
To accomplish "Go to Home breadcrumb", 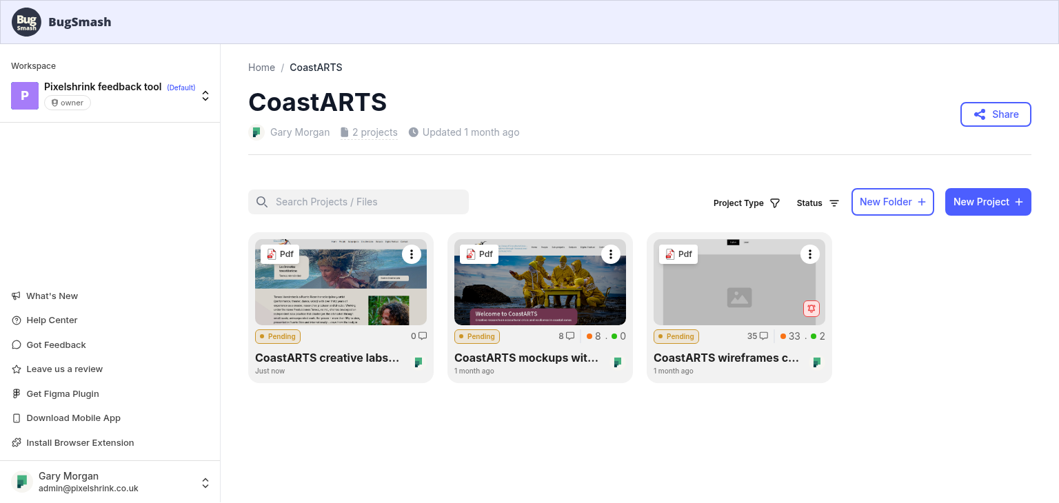I will tap(262, 68).
